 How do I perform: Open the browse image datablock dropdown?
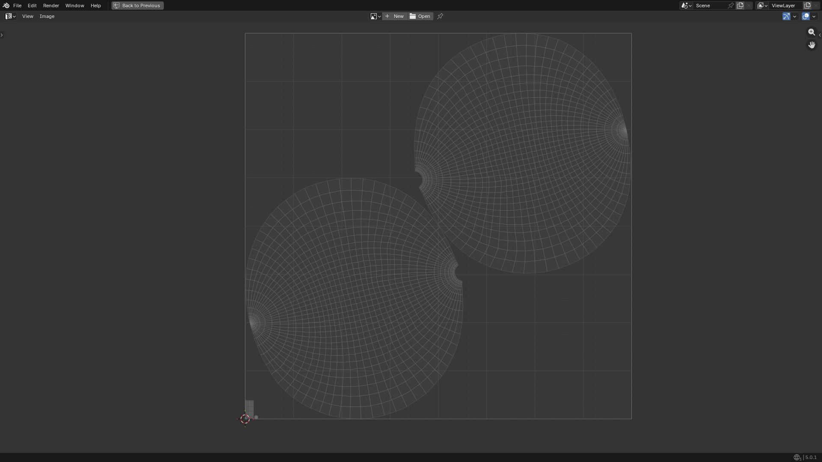pos(375,16)
